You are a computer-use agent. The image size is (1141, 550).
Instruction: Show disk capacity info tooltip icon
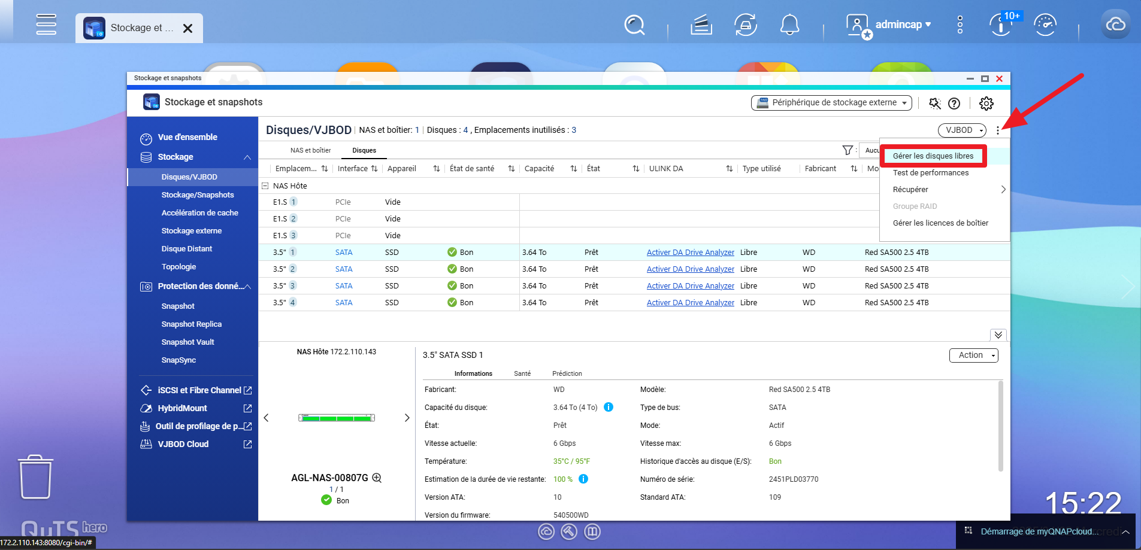(609, 407)
